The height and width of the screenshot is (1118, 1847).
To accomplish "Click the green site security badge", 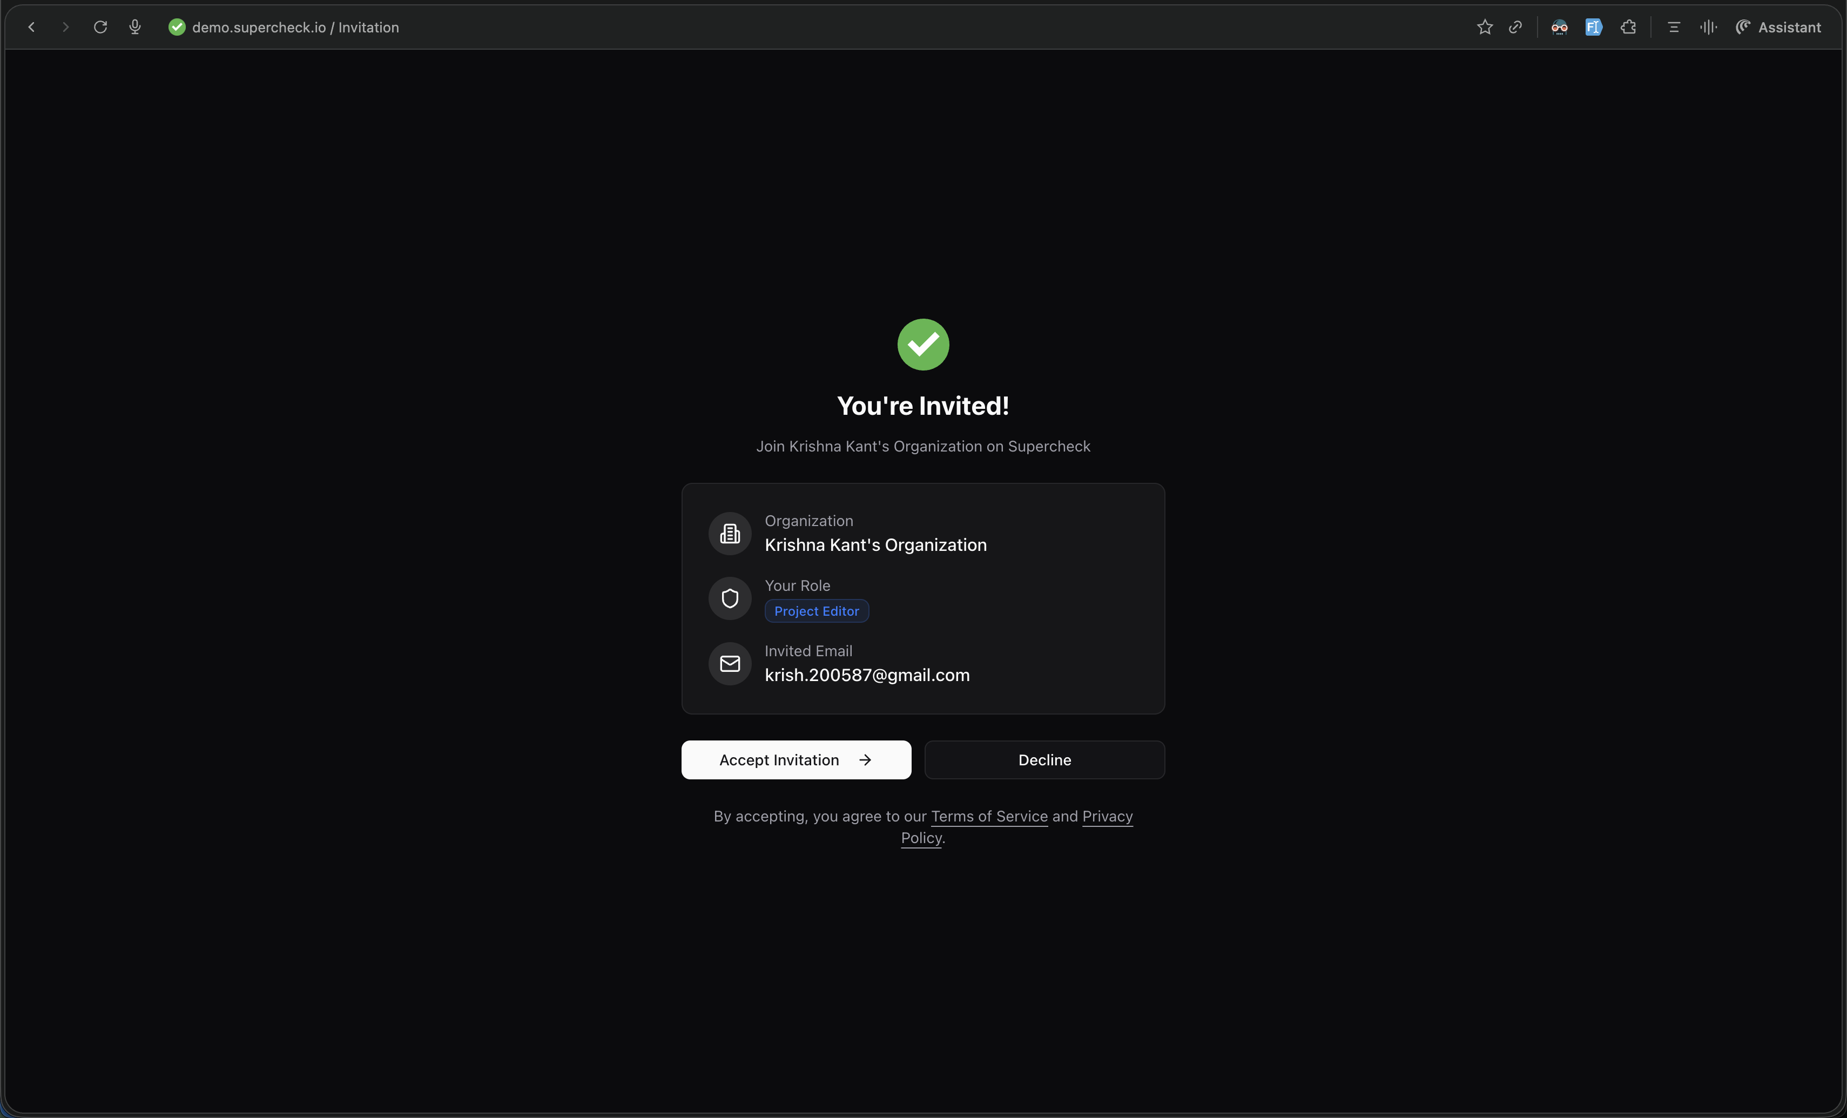I will 177,27.
